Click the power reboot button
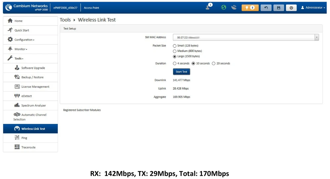This screenshot has height=179, width=330. tap(291, 8)
